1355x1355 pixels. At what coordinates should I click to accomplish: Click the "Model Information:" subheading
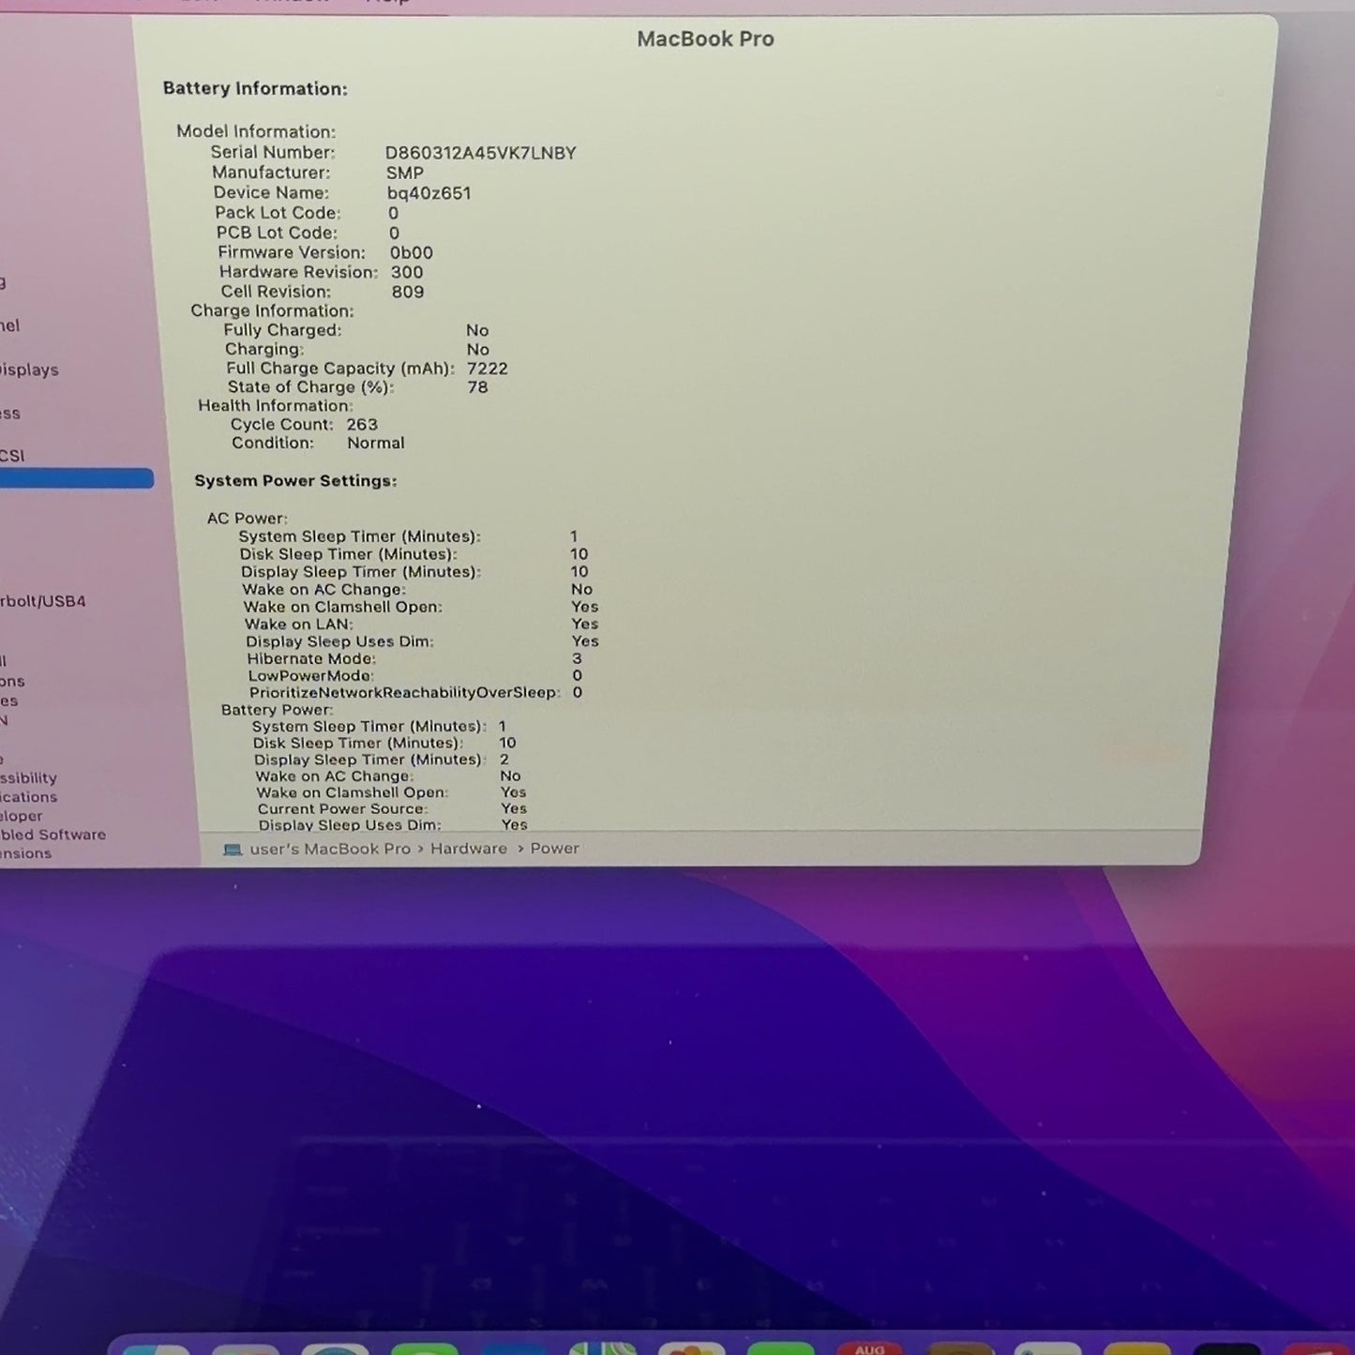coord(256,132)
